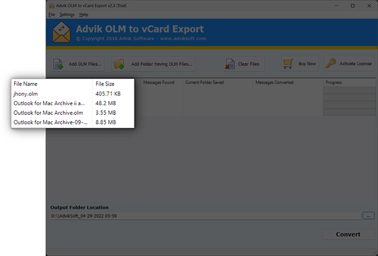Click the 8.85 MB file size cell
Viewport: 378px width, 256px height.
tap(106, 122)
